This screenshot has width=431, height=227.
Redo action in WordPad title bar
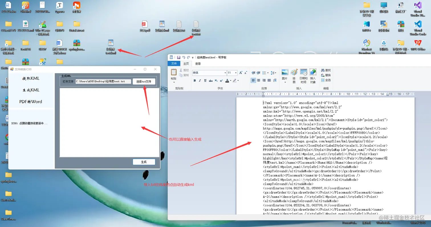(x=188, y=57)
